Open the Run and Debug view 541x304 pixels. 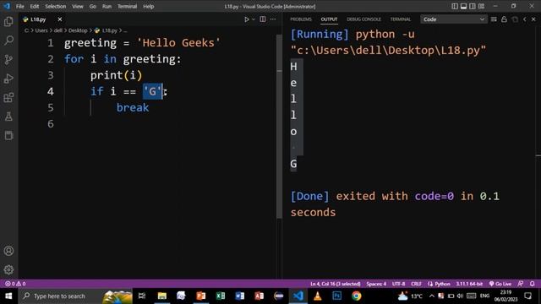[x=8, y=79]
